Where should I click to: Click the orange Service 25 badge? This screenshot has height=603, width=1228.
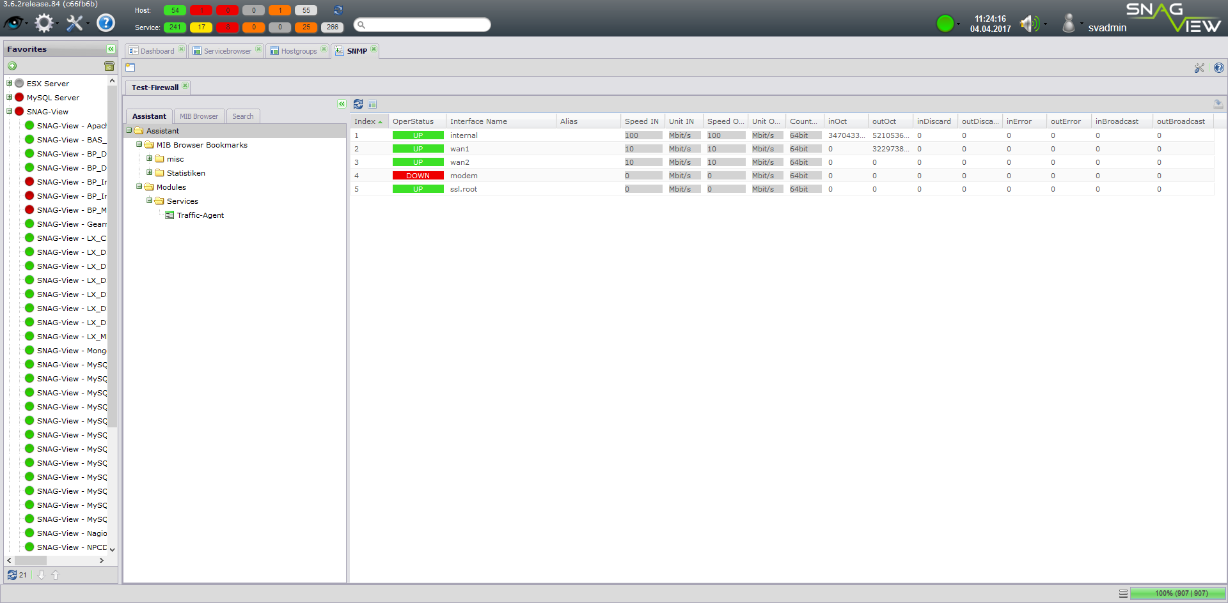click(x=306, y=27)
